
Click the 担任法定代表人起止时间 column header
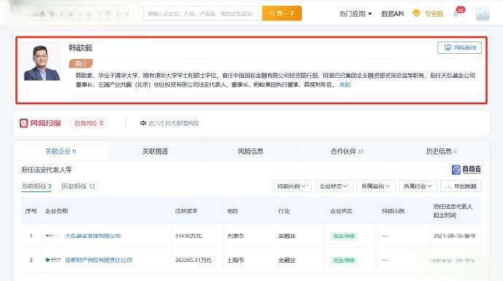point(453,211)
